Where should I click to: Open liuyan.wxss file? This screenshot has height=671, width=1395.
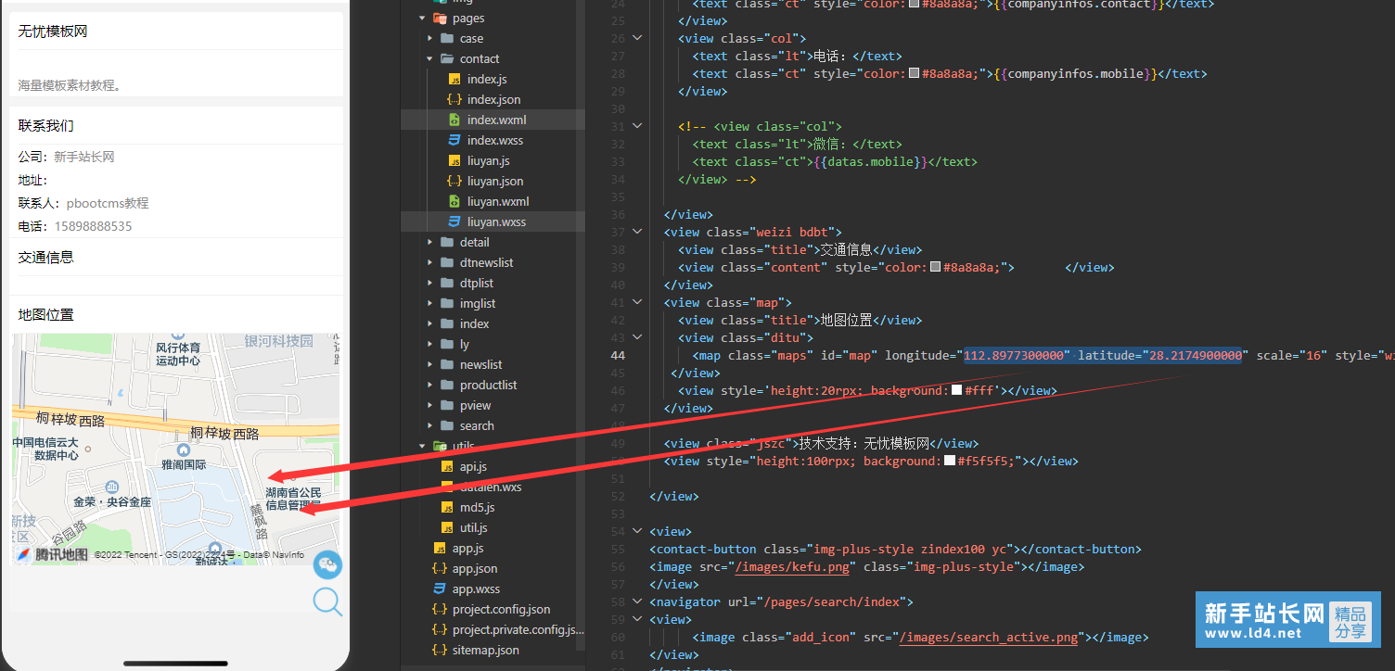[496, 222]
